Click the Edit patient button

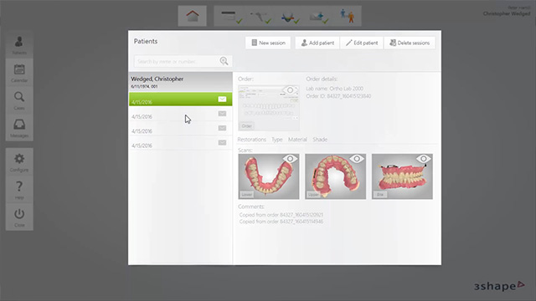click(362, 43)
